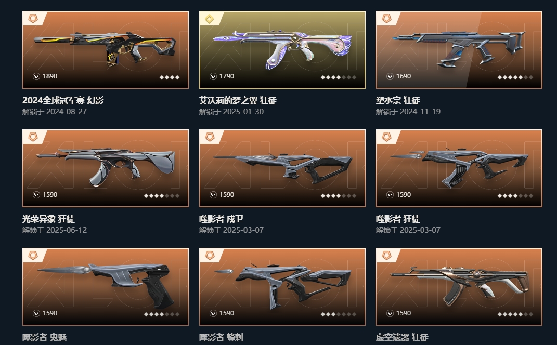The height and width of the screenshot is (345, 557).
Task: Click the 噬影者 戍卫 title text
Action: [x=221, y=219]
